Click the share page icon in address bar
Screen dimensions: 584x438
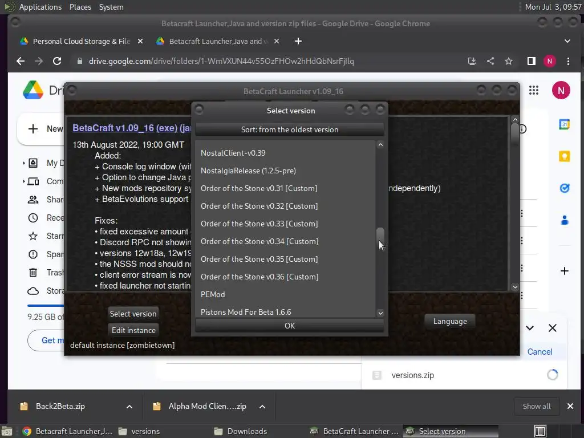pos(490,61)
